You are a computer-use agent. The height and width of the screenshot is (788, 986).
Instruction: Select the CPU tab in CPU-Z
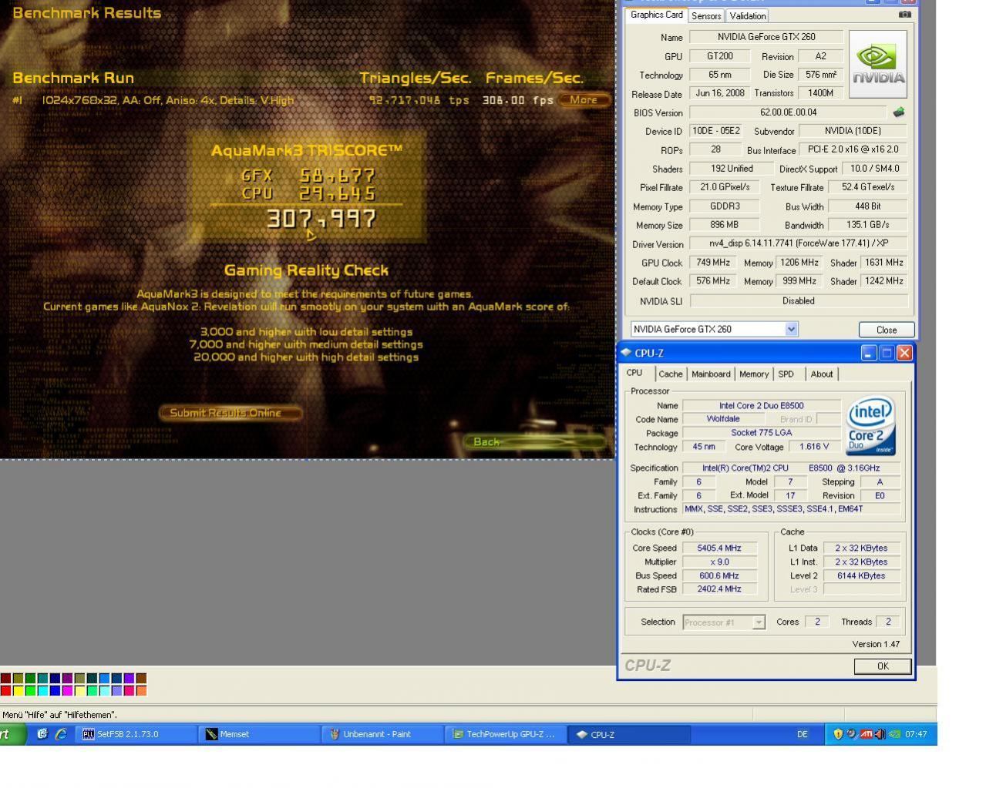coord(634,373)
